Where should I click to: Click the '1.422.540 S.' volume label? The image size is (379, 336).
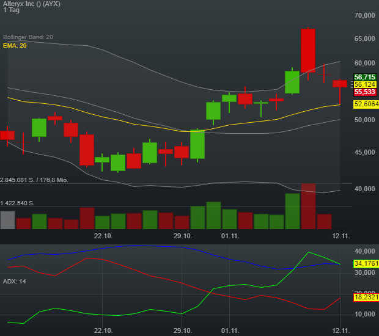pos(17,203)
